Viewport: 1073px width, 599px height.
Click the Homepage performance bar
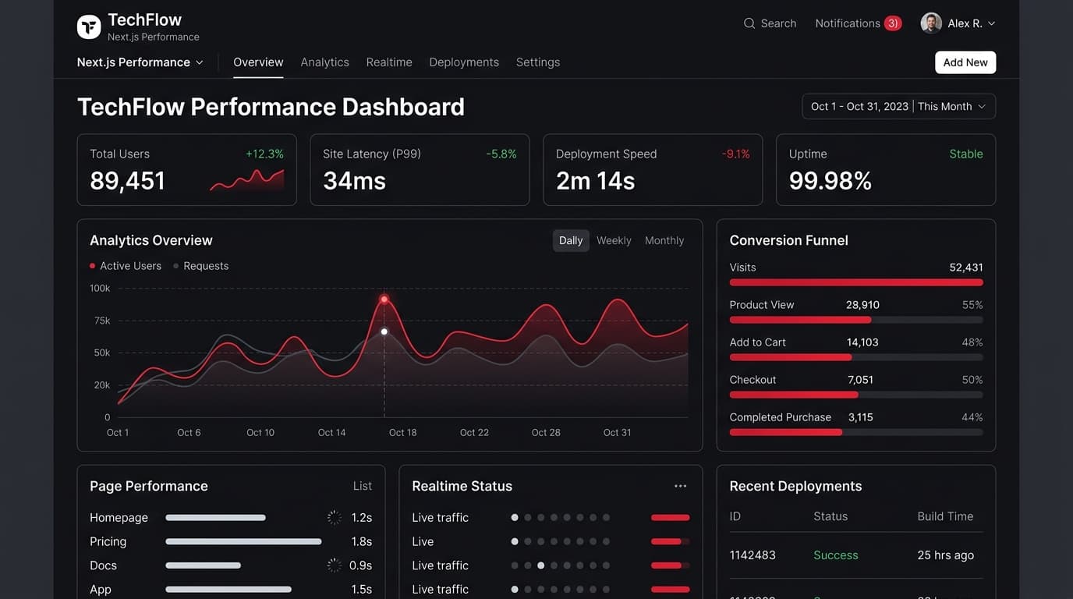[x=216, y=517]
